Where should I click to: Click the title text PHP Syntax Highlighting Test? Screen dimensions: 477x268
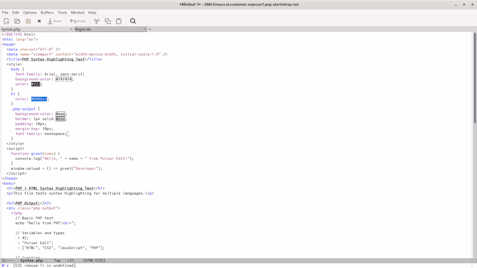tap(53, 59)
